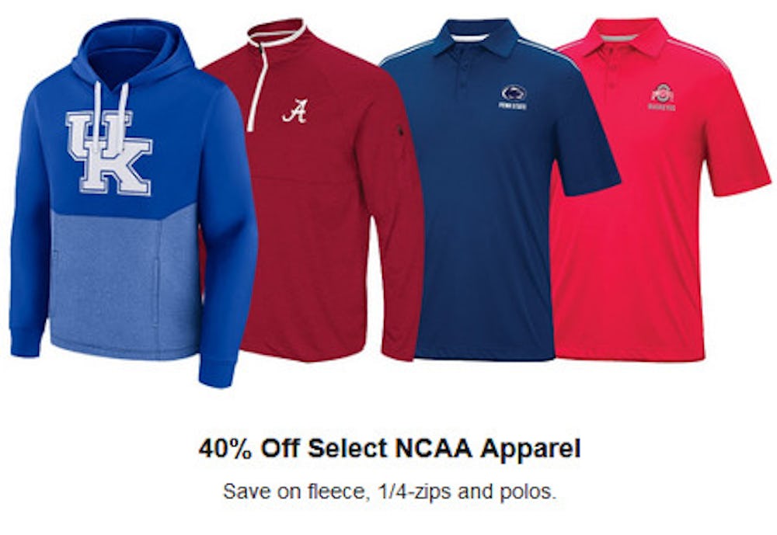Click the white UK logo on the hoodie

click(108, 151)
